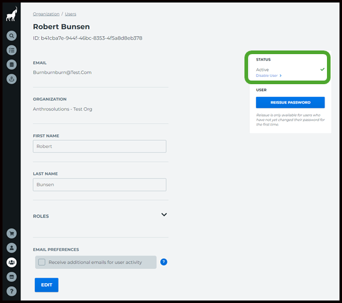Toggle 'Receive additional emails for user activity' checkbox
342x303 pixels.
coord(42,262)
